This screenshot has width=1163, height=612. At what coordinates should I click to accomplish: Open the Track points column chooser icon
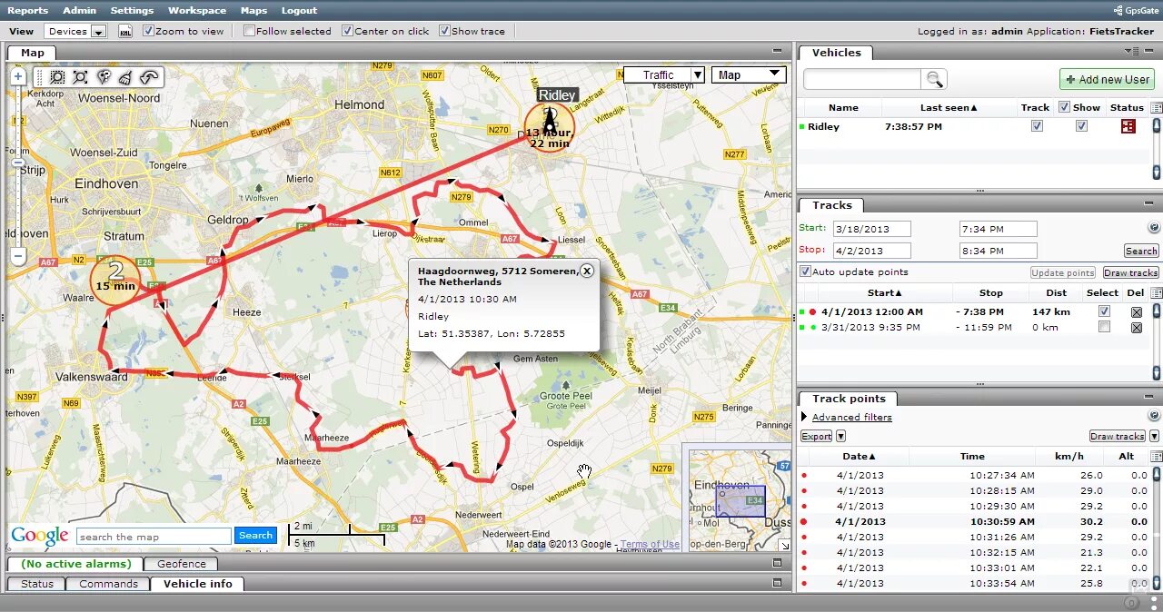[x=1156, y=456]
